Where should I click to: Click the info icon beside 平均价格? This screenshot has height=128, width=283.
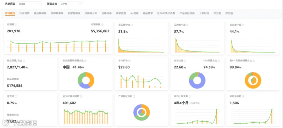[x=129, y=61]
